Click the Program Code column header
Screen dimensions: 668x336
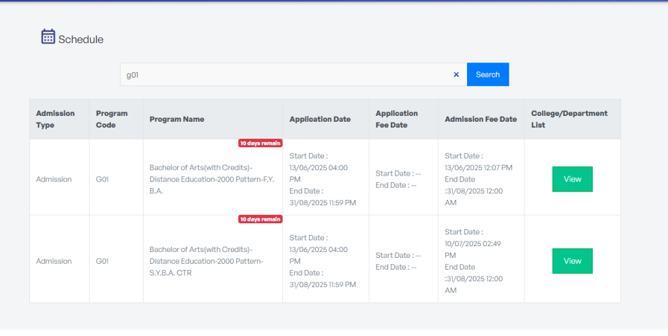click(x=112, y=119)
